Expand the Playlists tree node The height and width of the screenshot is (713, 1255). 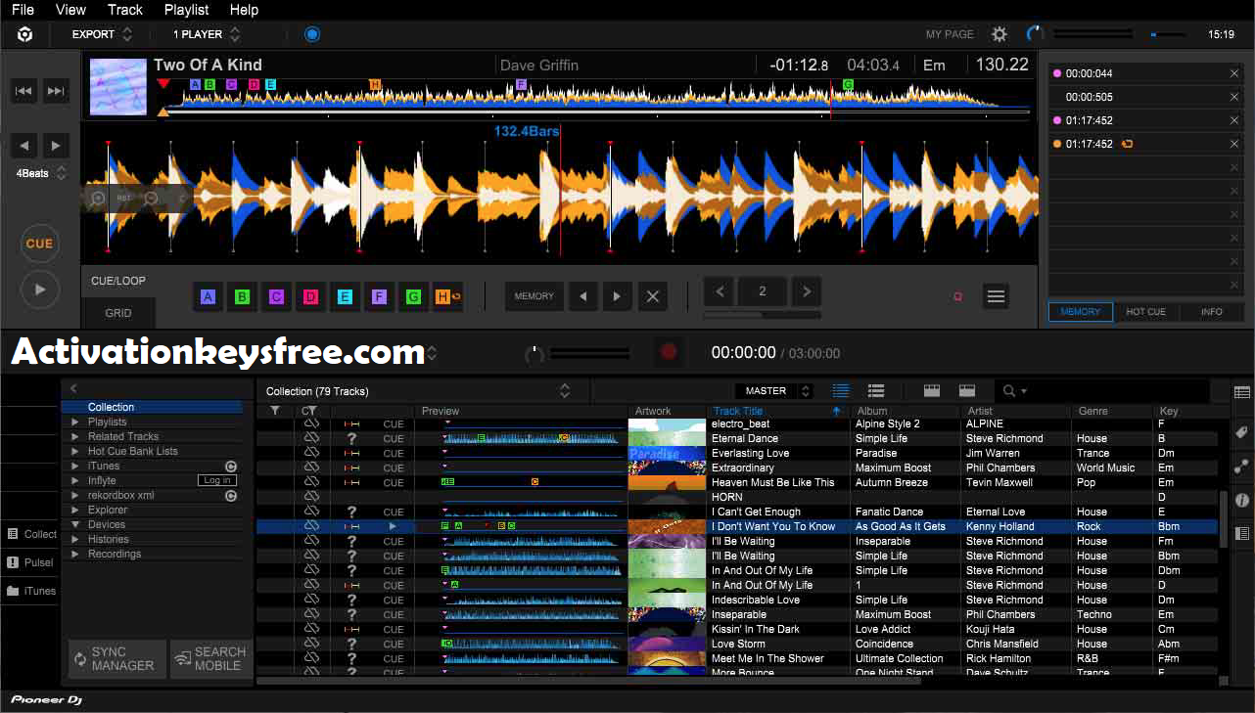point(75,423)
